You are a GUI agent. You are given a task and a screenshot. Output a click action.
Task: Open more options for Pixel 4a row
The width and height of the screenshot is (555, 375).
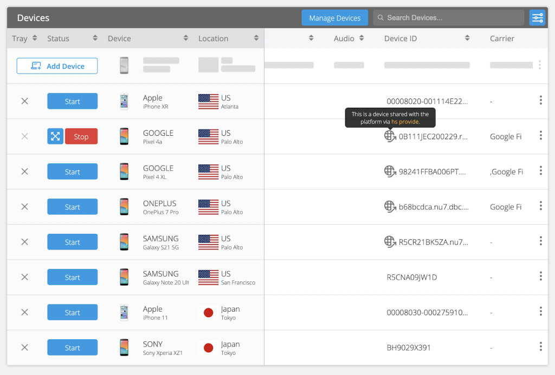(540, 135)
